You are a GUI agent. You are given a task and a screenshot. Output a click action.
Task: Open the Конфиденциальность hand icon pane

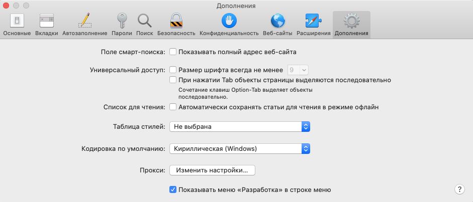click(229, 25)
